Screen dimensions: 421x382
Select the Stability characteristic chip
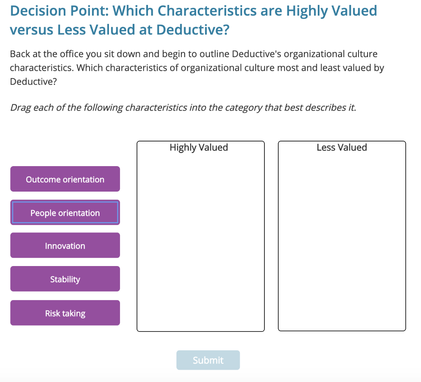[x=65, y=279]
